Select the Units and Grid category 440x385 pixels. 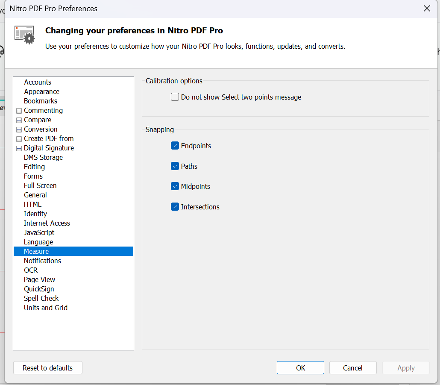46,308
